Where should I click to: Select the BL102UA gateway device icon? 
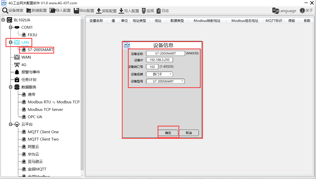[10, 20]
